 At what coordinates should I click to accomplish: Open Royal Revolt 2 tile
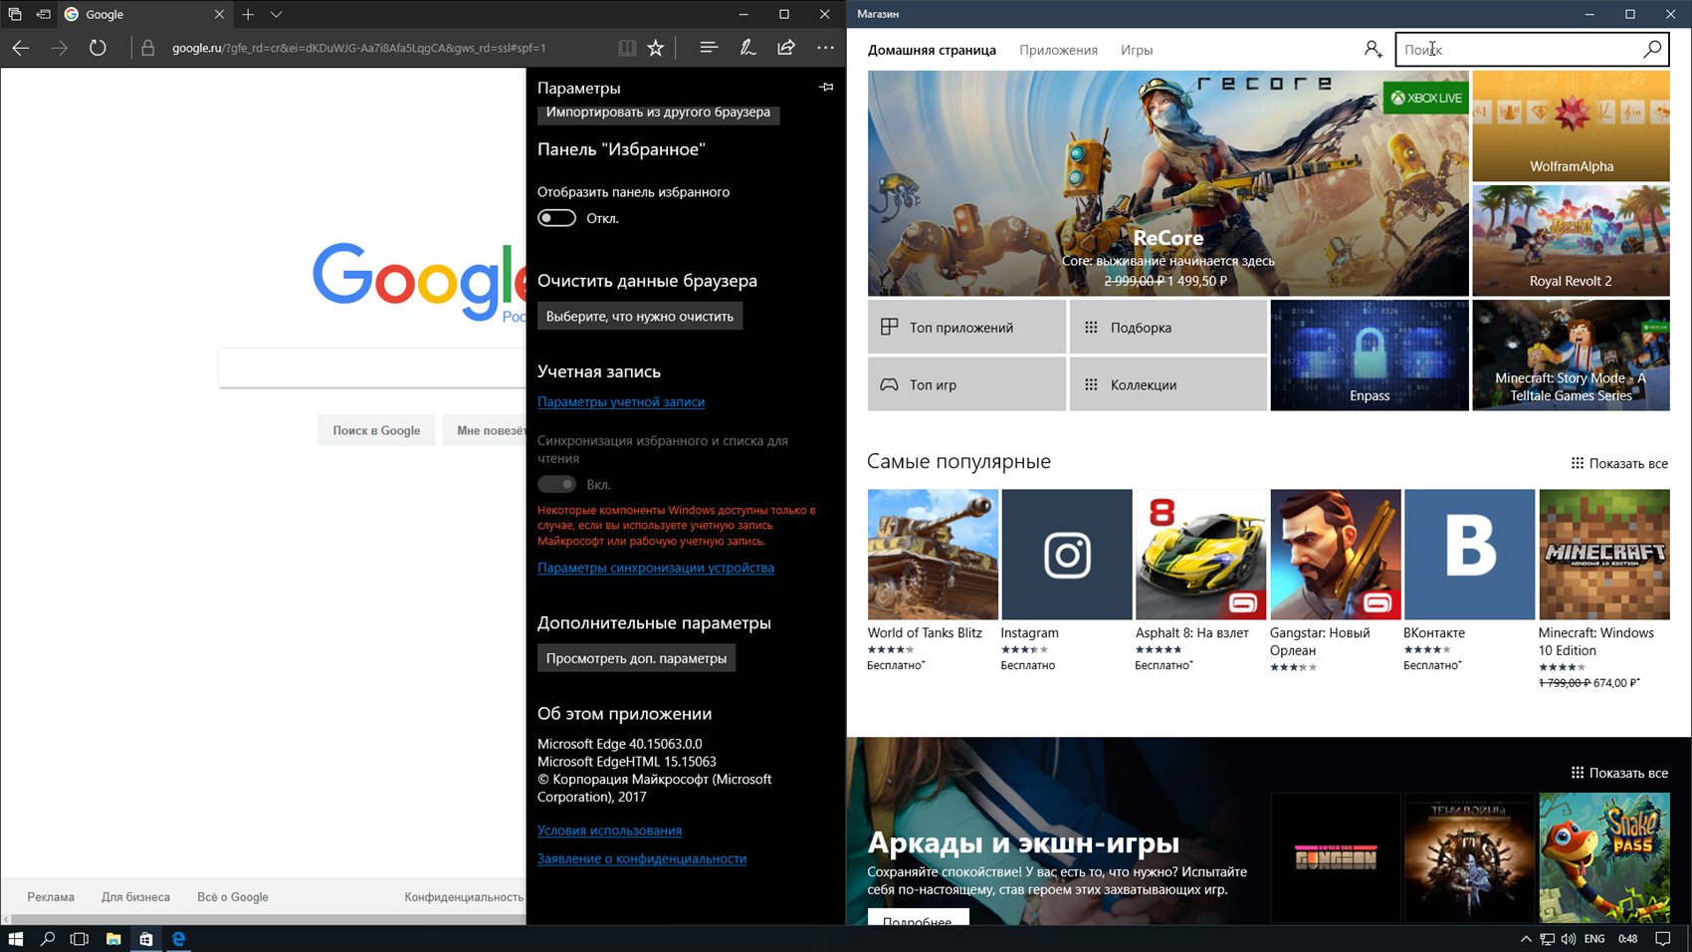point(1571,240)
